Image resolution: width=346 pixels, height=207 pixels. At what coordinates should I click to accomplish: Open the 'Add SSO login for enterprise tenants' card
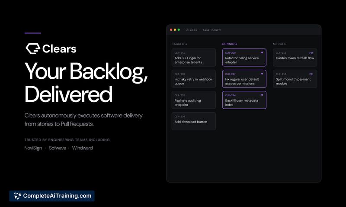tap(193, 58)
